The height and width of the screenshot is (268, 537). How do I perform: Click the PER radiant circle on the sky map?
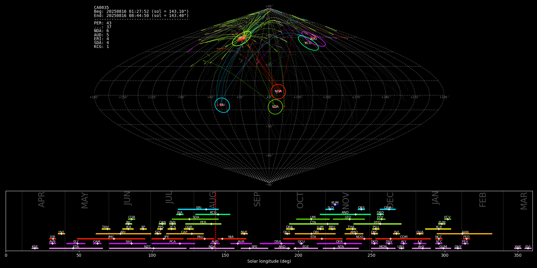pyautogui.click(x=242, y=38)
